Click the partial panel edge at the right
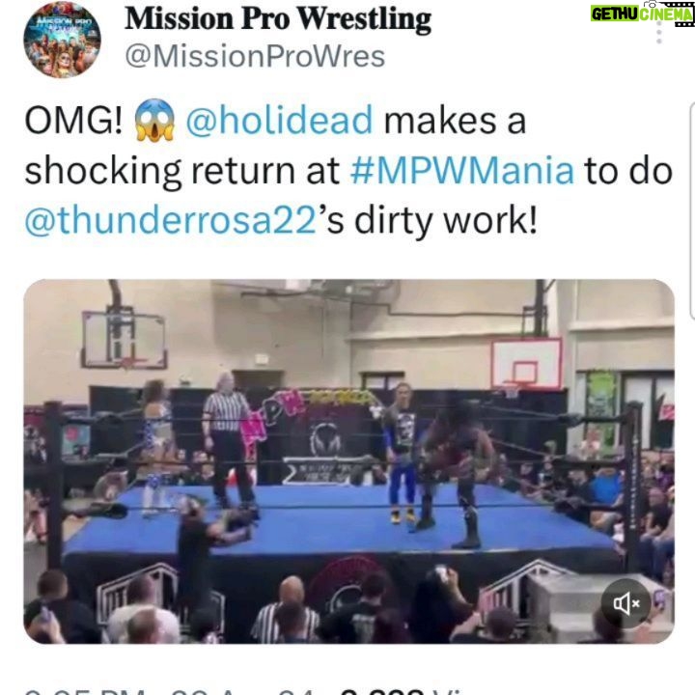Screen dimensions: 695x695 (692, 210)
